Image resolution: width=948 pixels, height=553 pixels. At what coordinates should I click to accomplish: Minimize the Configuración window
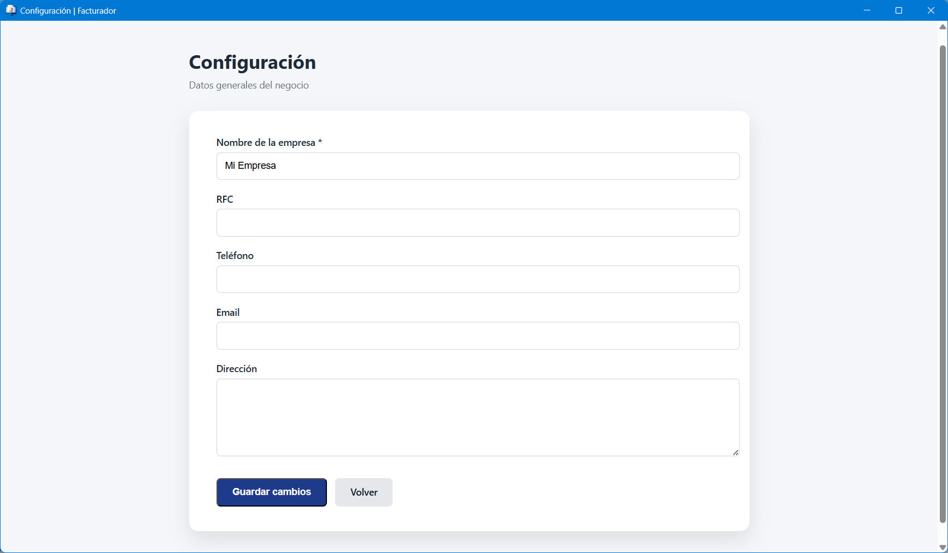867,10
